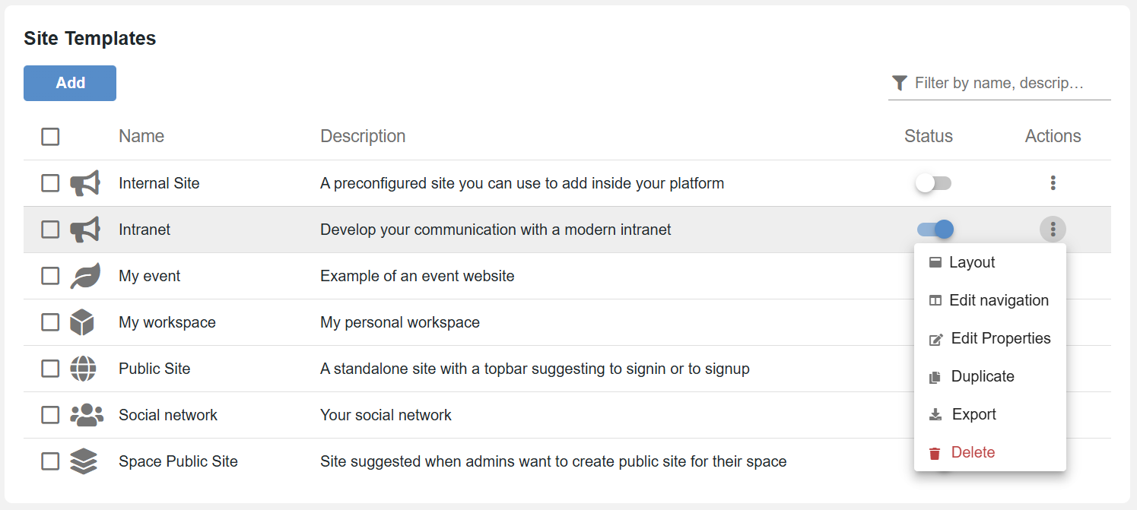Click the filter funnel icon
The width and height of the screenshot is (1137, 510).
pos(900,83)
